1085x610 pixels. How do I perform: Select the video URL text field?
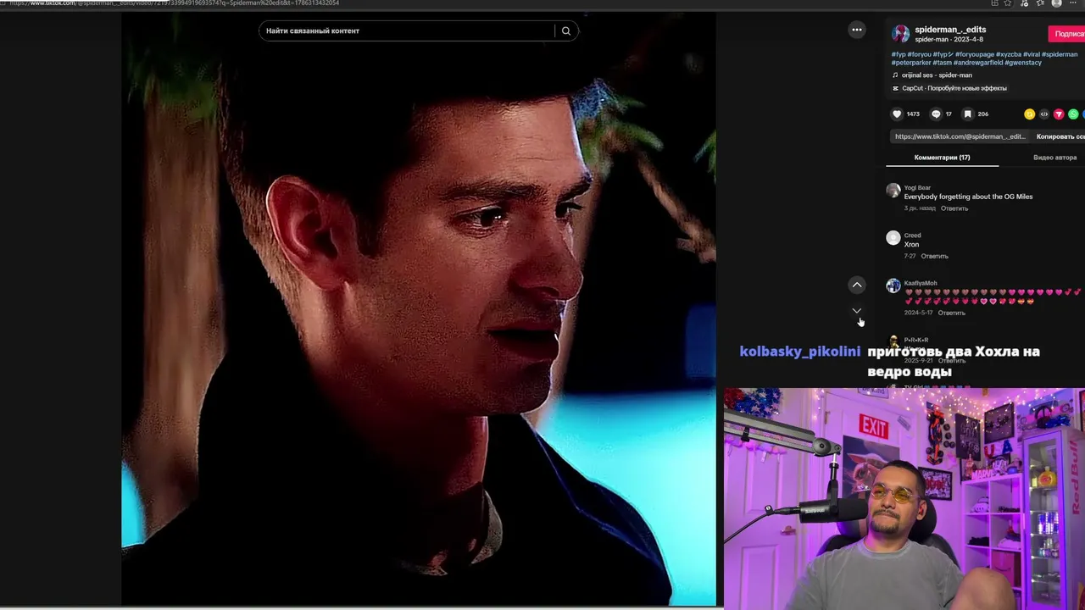(x=960, y=136)
